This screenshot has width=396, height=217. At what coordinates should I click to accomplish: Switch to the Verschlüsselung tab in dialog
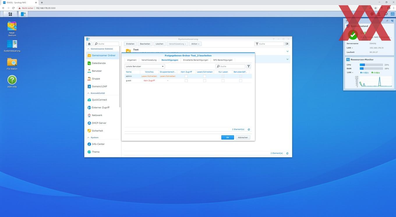pos(149,60)
